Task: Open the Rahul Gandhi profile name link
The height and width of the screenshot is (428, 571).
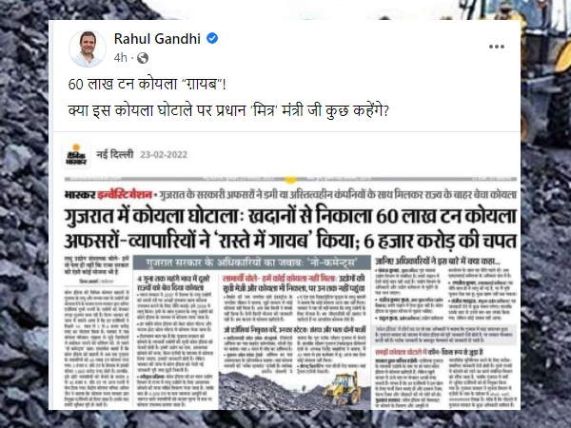Action: [x=157, y=39]
